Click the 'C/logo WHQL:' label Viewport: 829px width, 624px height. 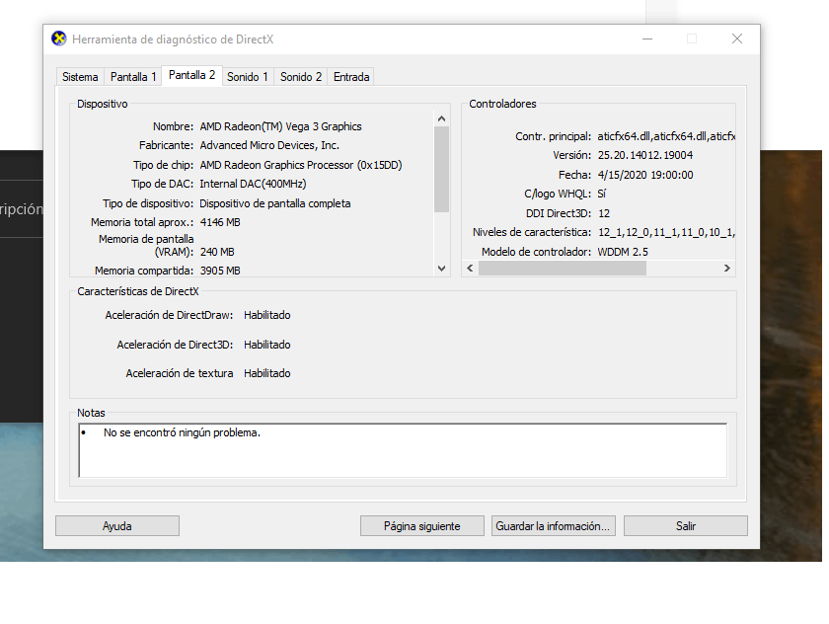click(558, 195)
